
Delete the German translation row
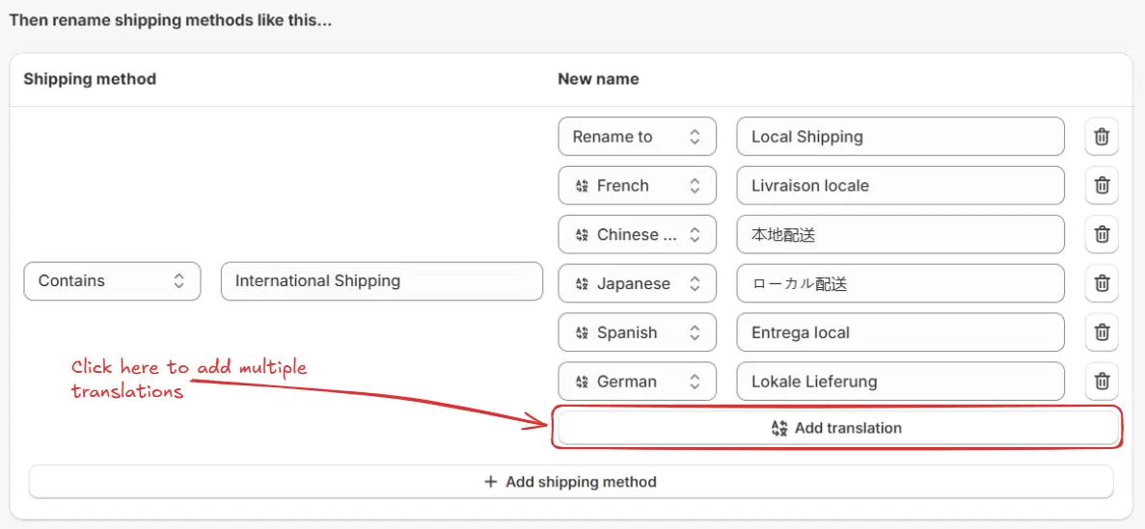(1102, 381)
